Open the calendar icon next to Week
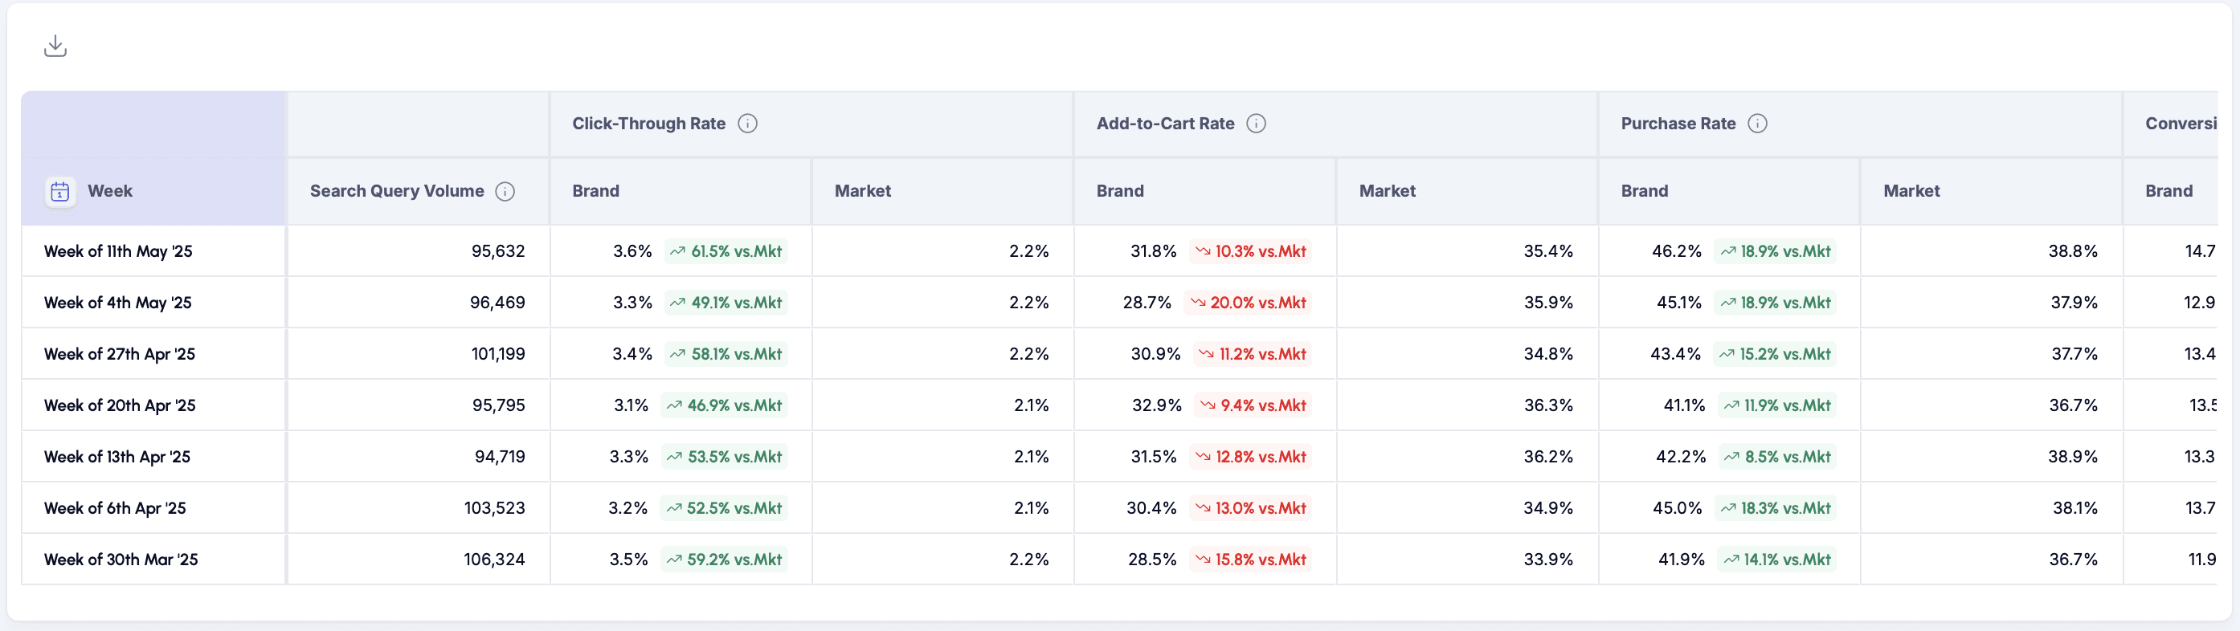Image resolution: width=2240 pixels, height=631 pixels. click(x=60, y=191)
